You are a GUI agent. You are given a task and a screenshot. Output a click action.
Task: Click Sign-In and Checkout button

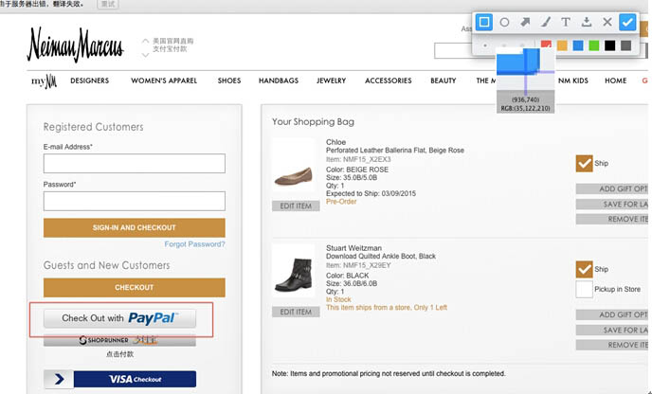[x=134, y=227]
